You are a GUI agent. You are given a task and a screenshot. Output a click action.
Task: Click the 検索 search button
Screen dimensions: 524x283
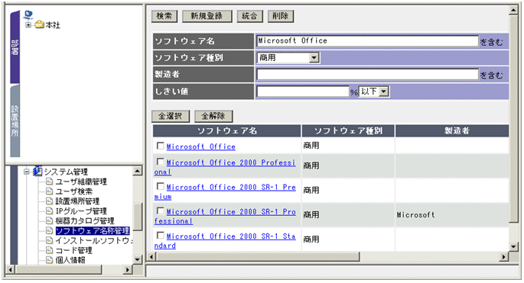pyautogui.click(x=164, y=16)
